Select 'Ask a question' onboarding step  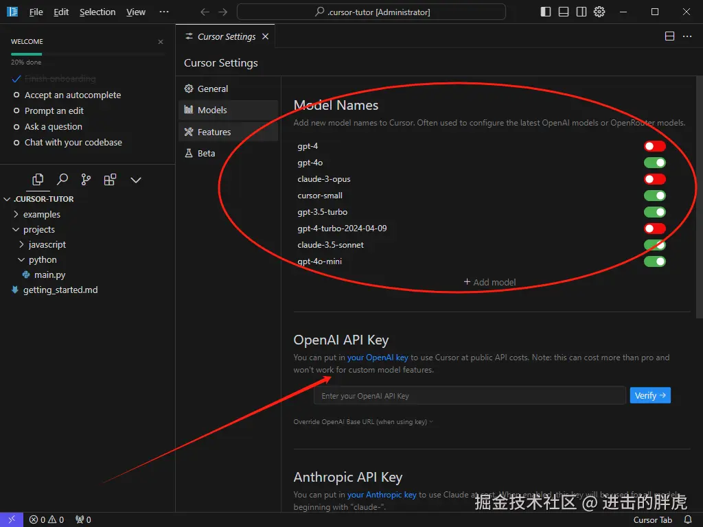[x=54, y=127]
